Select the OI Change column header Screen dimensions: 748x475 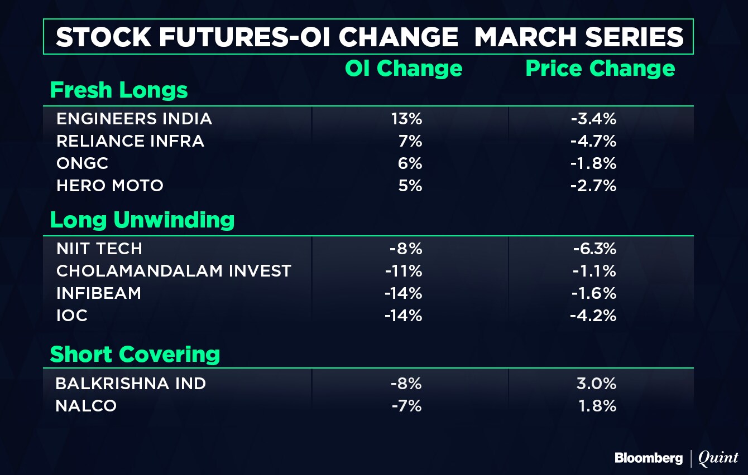pos(404,69)
